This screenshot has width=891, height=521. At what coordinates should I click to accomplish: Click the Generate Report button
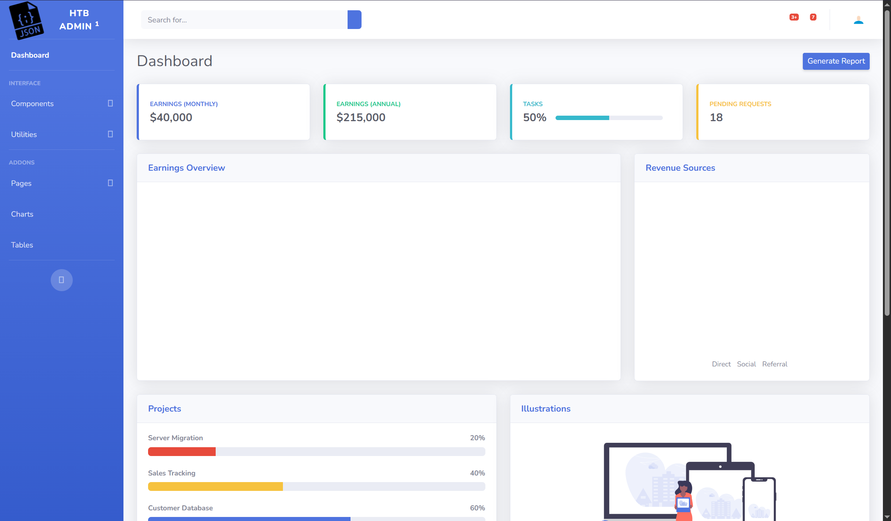coord(836,61)
